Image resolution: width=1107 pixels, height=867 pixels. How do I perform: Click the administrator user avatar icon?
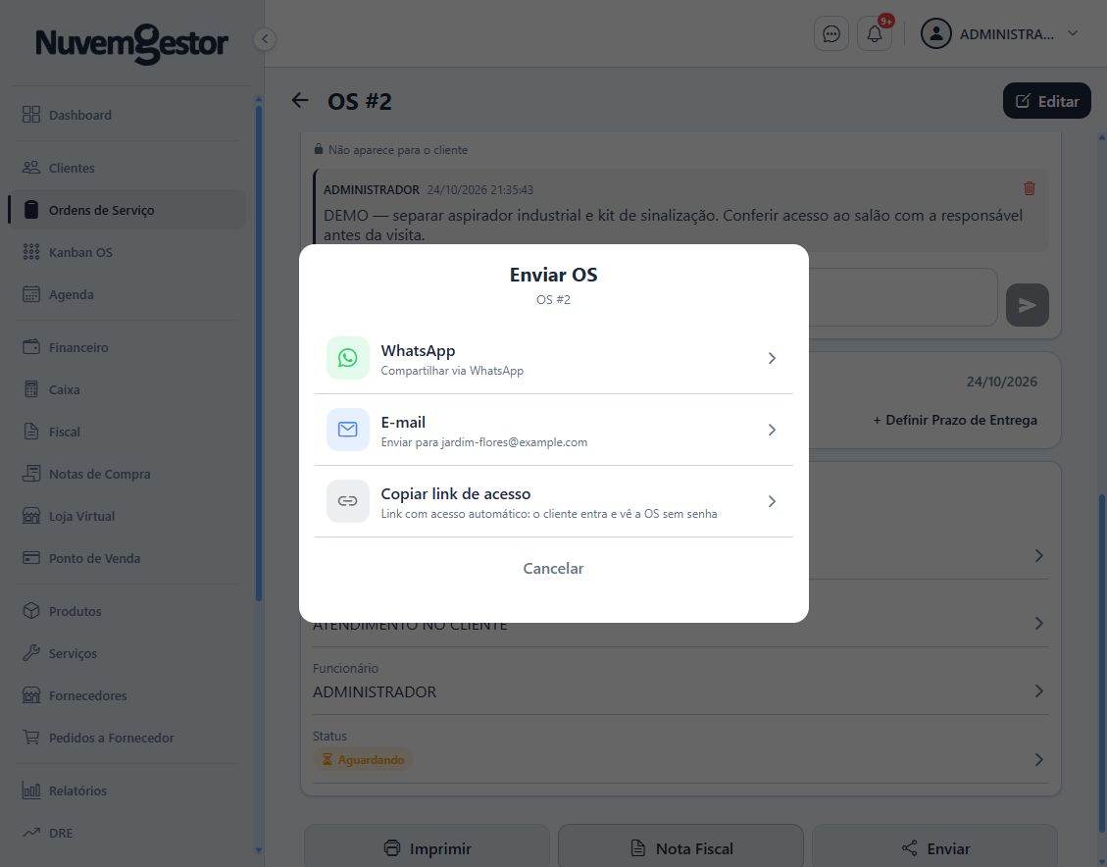pyautogui.click(x=936, y=34)
